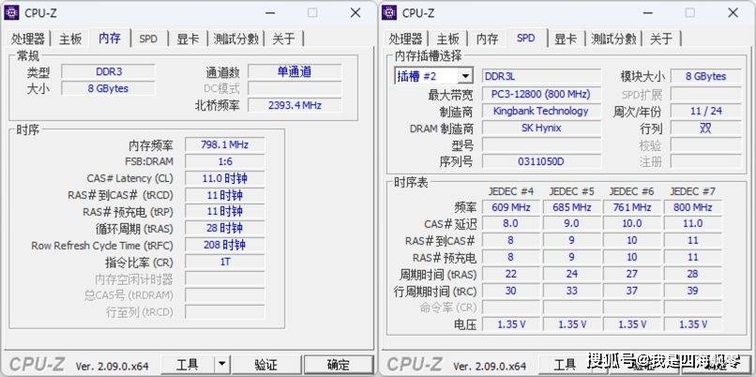
Task: Switch to 内存 tab in right CPU-Z window
Action: click(487, 39)
